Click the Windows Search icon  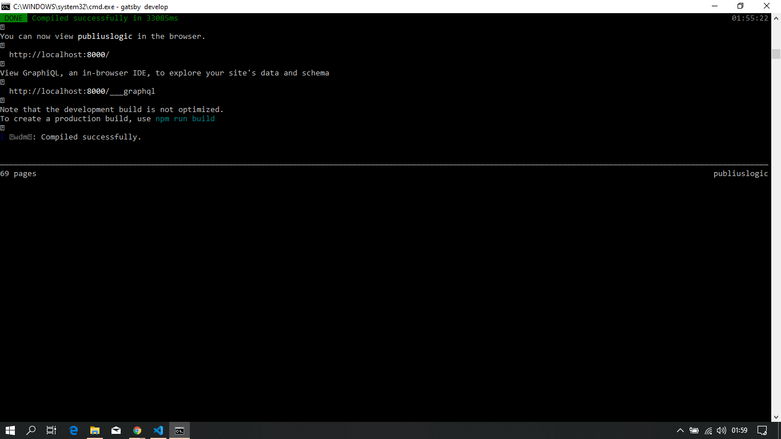[x=31, y=430]
